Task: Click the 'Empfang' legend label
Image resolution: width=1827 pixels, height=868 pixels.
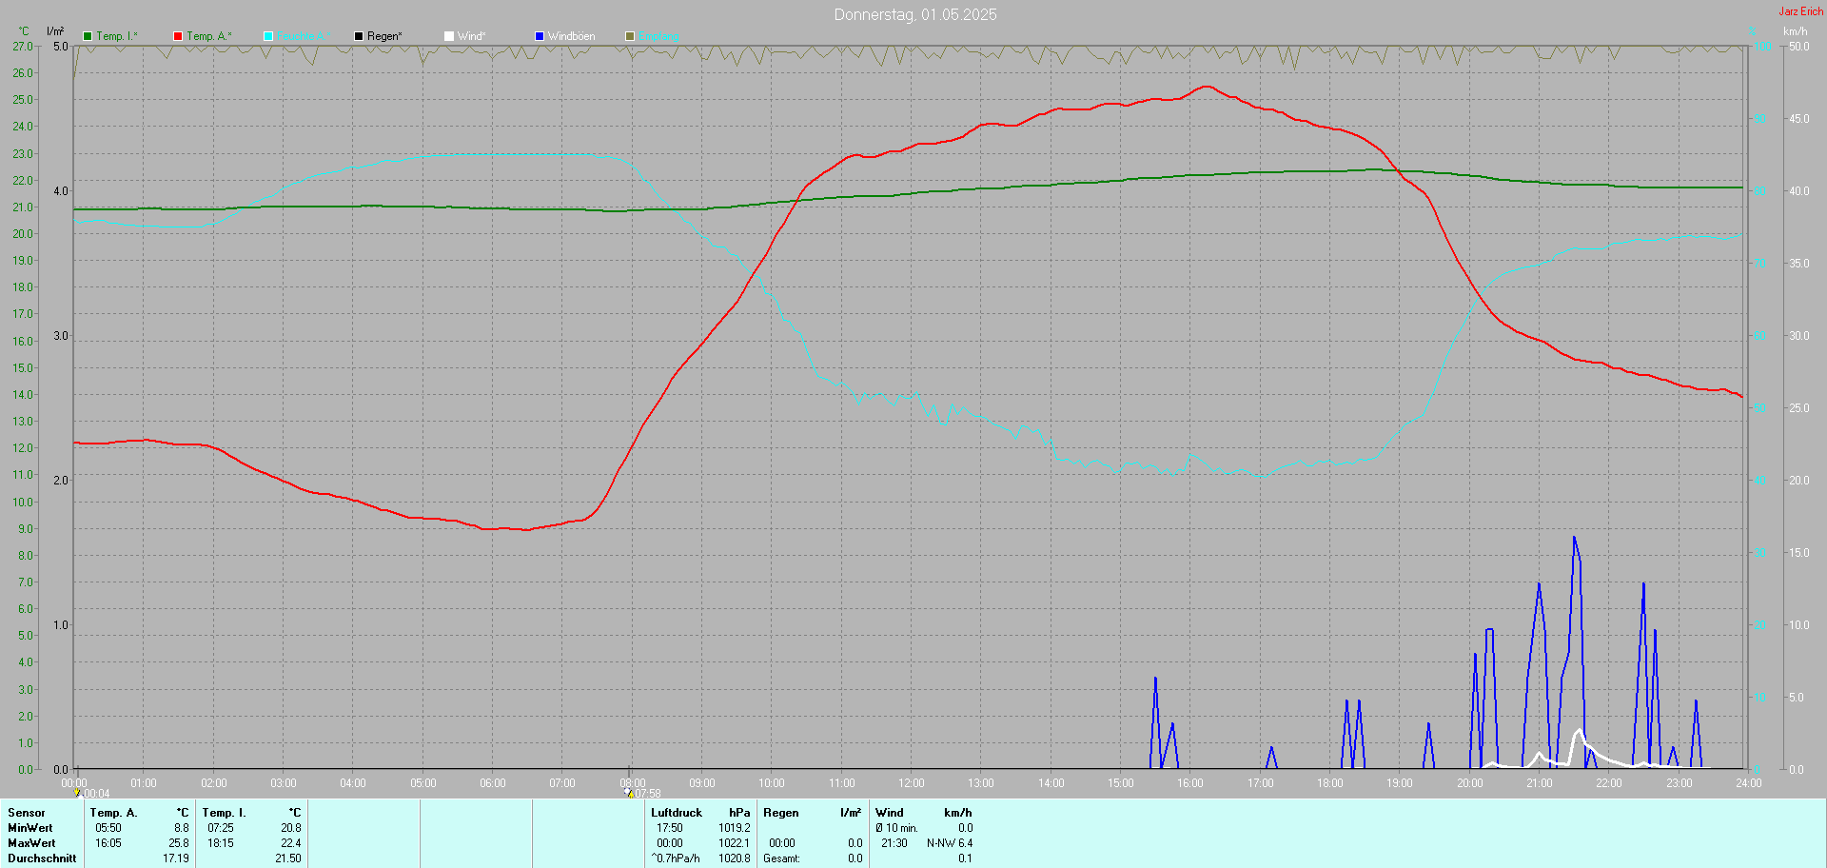Action: (658, 36)
